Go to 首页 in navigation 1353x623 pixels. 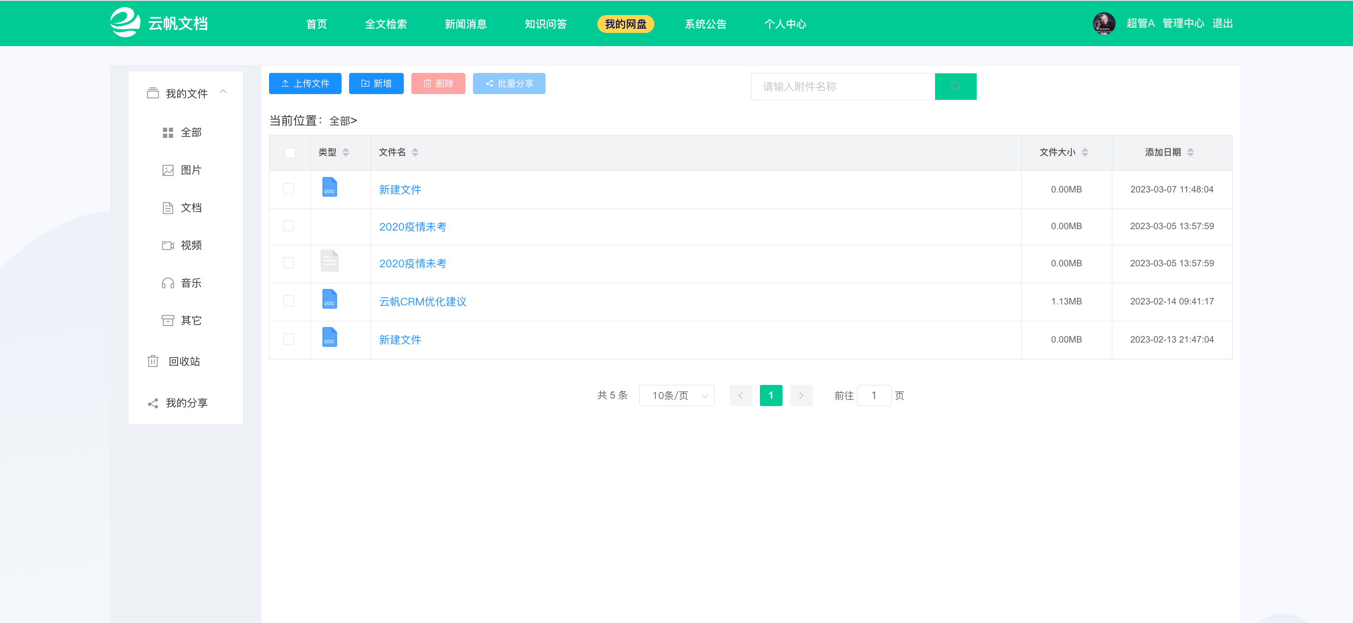point(317,24)
